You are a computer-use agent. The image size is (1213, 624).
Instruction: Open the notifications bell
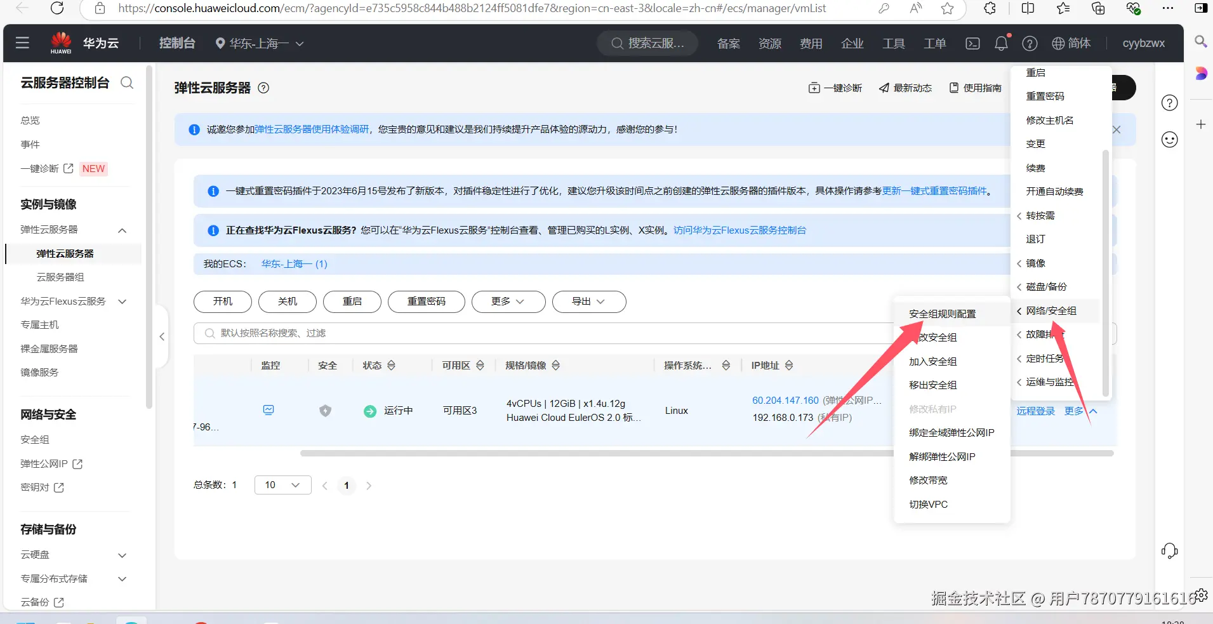tap(1001, 43)
